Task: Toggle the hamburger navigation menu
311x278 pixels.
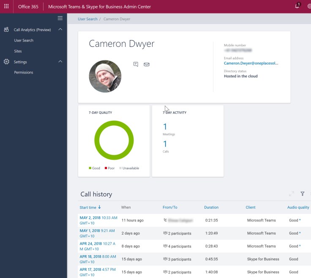Action: (60, 18)
